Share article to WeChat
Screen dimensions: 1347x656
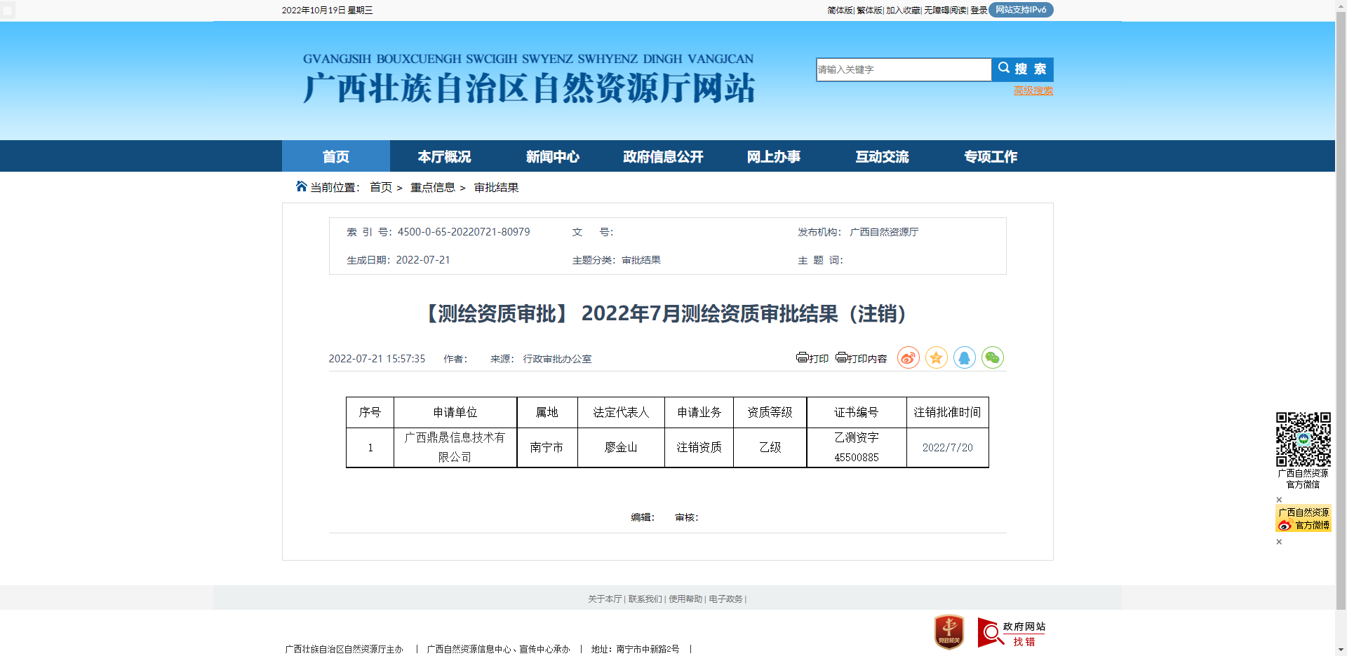point(992,357)
